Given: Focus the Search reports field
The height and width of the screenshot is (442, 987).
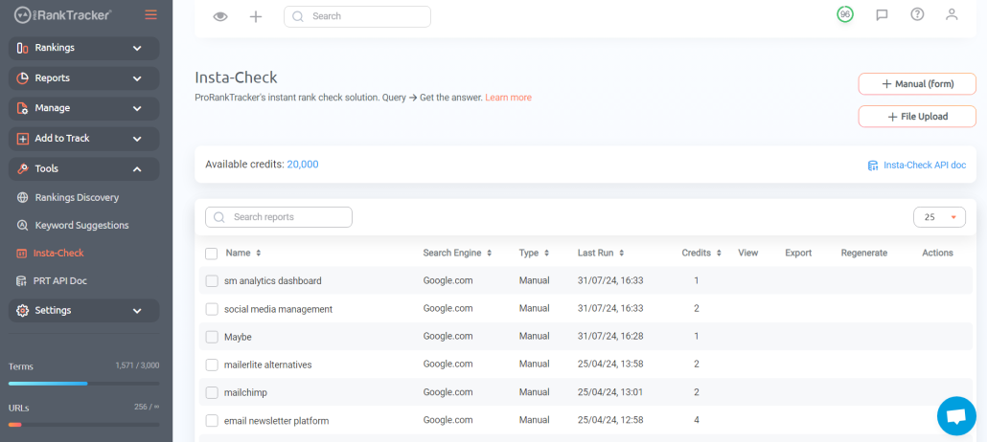Looking at the screenshot, I should tap(279, 217).
